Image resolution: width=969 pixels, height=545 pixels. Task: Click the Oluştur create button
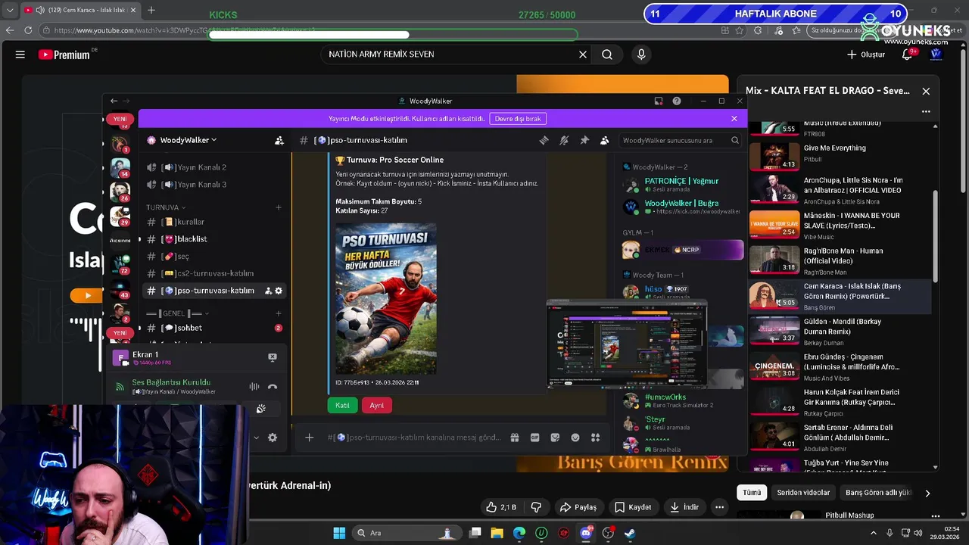pos(865,54)
